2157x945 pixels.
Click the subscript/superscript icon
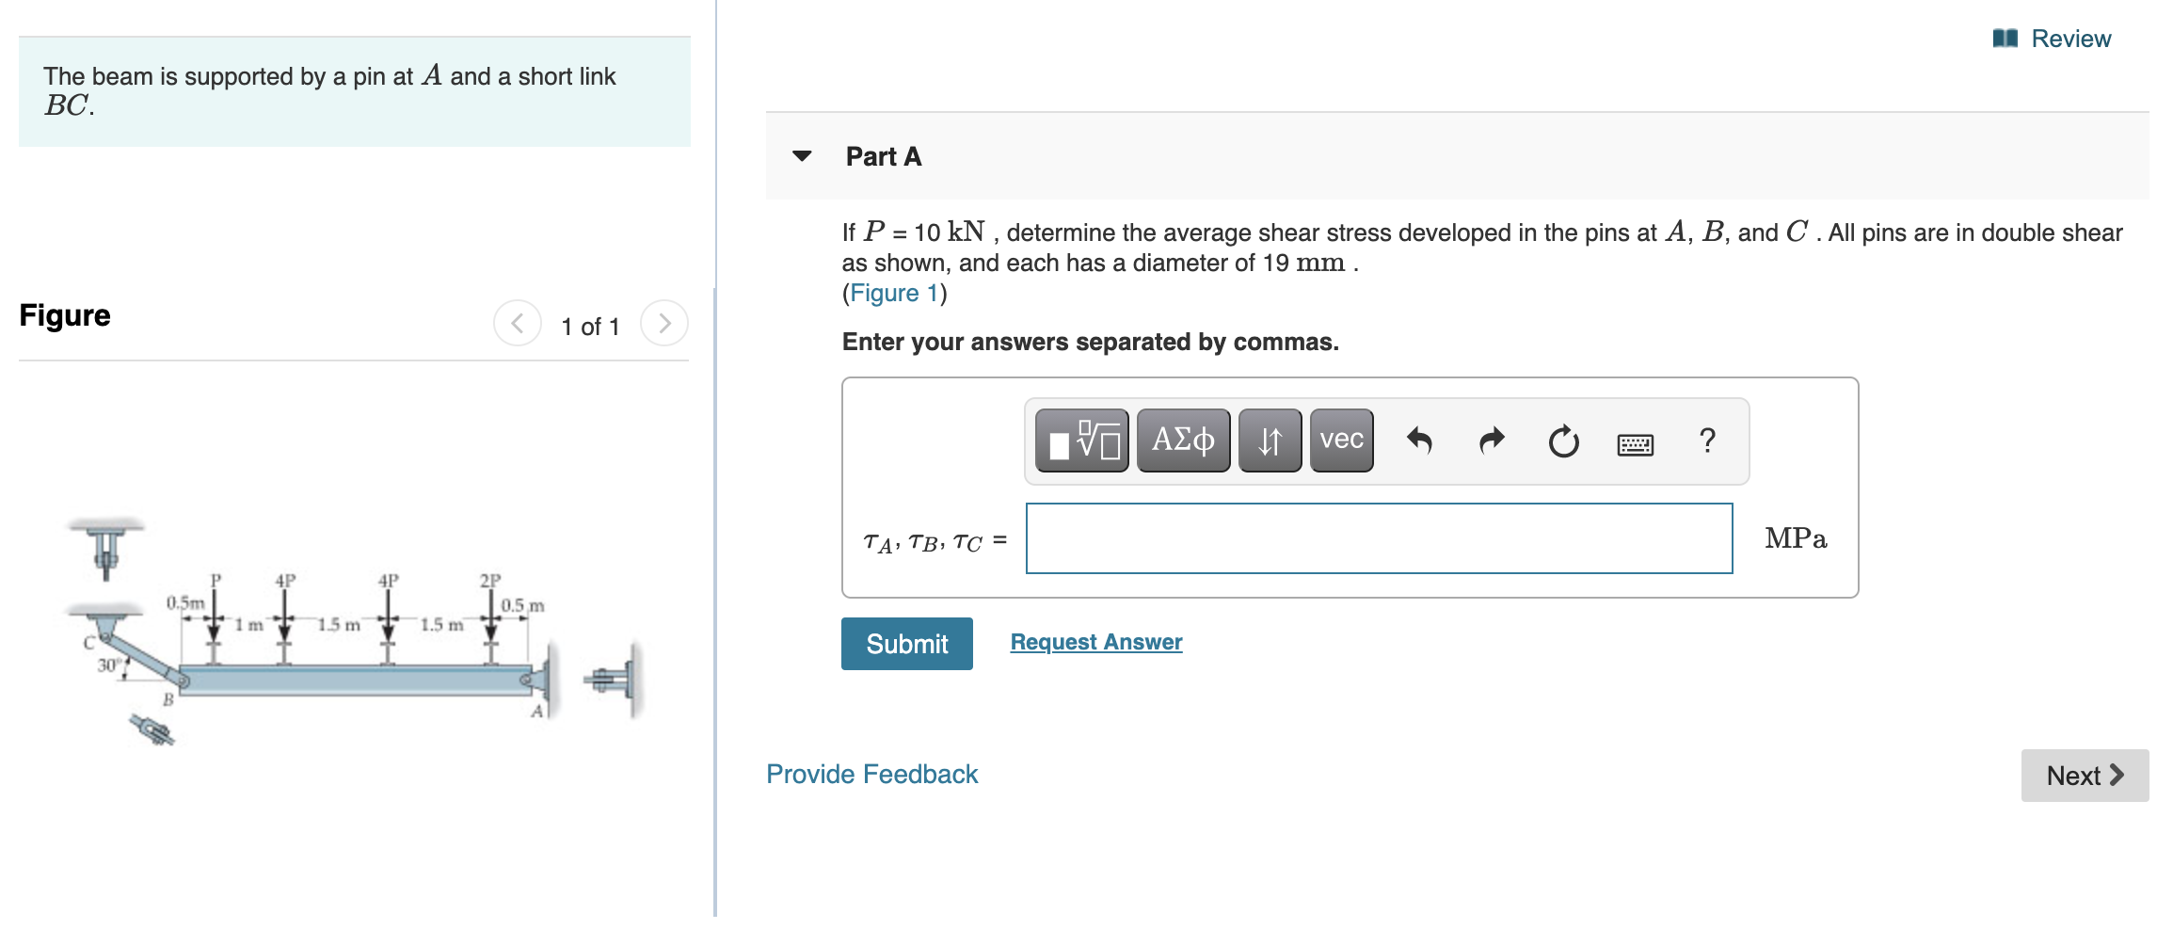click(x=1269, y=439)
